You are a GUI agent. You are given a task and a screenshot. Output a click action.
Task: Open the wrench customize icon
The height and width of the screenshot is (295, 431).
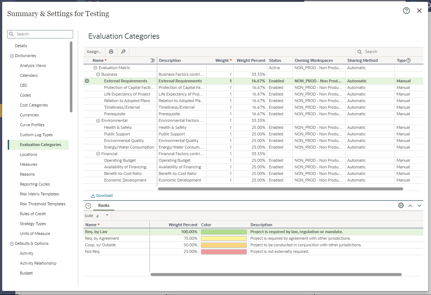tap(123, 52)
